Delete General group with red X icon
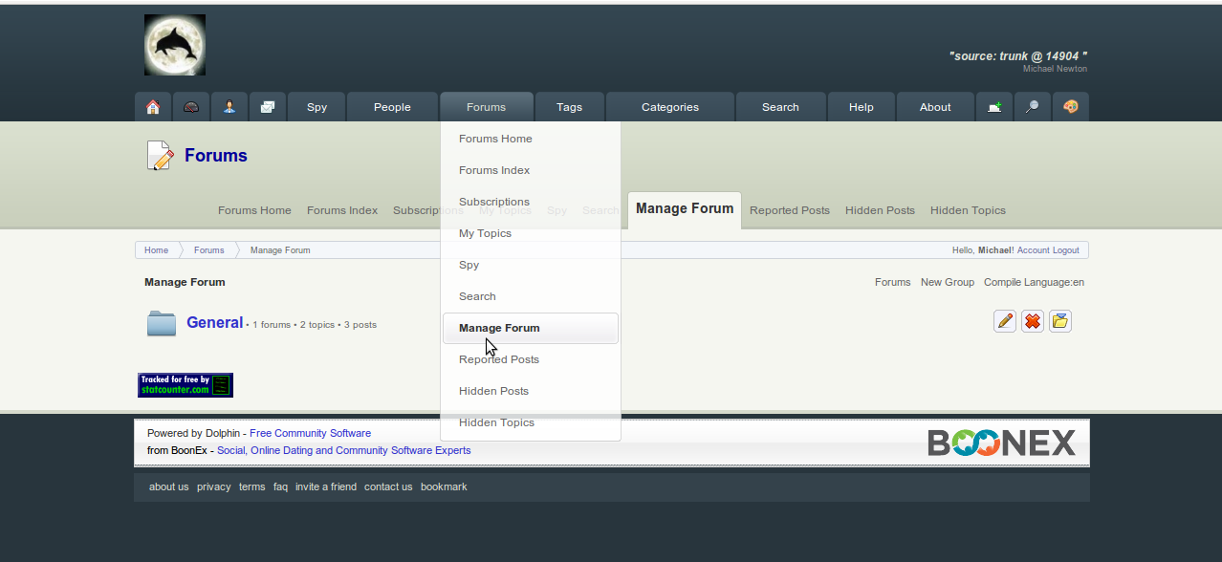Viewport: 1222px width, 562px height. [1033, 321]
